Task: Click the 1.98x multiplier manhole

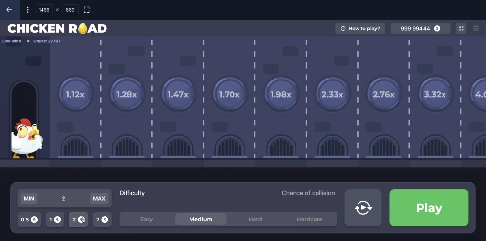Action: point(281,94)
